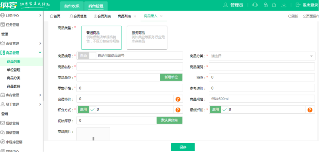Click the 商品规格 input field
The image size is (319, 152).
pos(262,99)
